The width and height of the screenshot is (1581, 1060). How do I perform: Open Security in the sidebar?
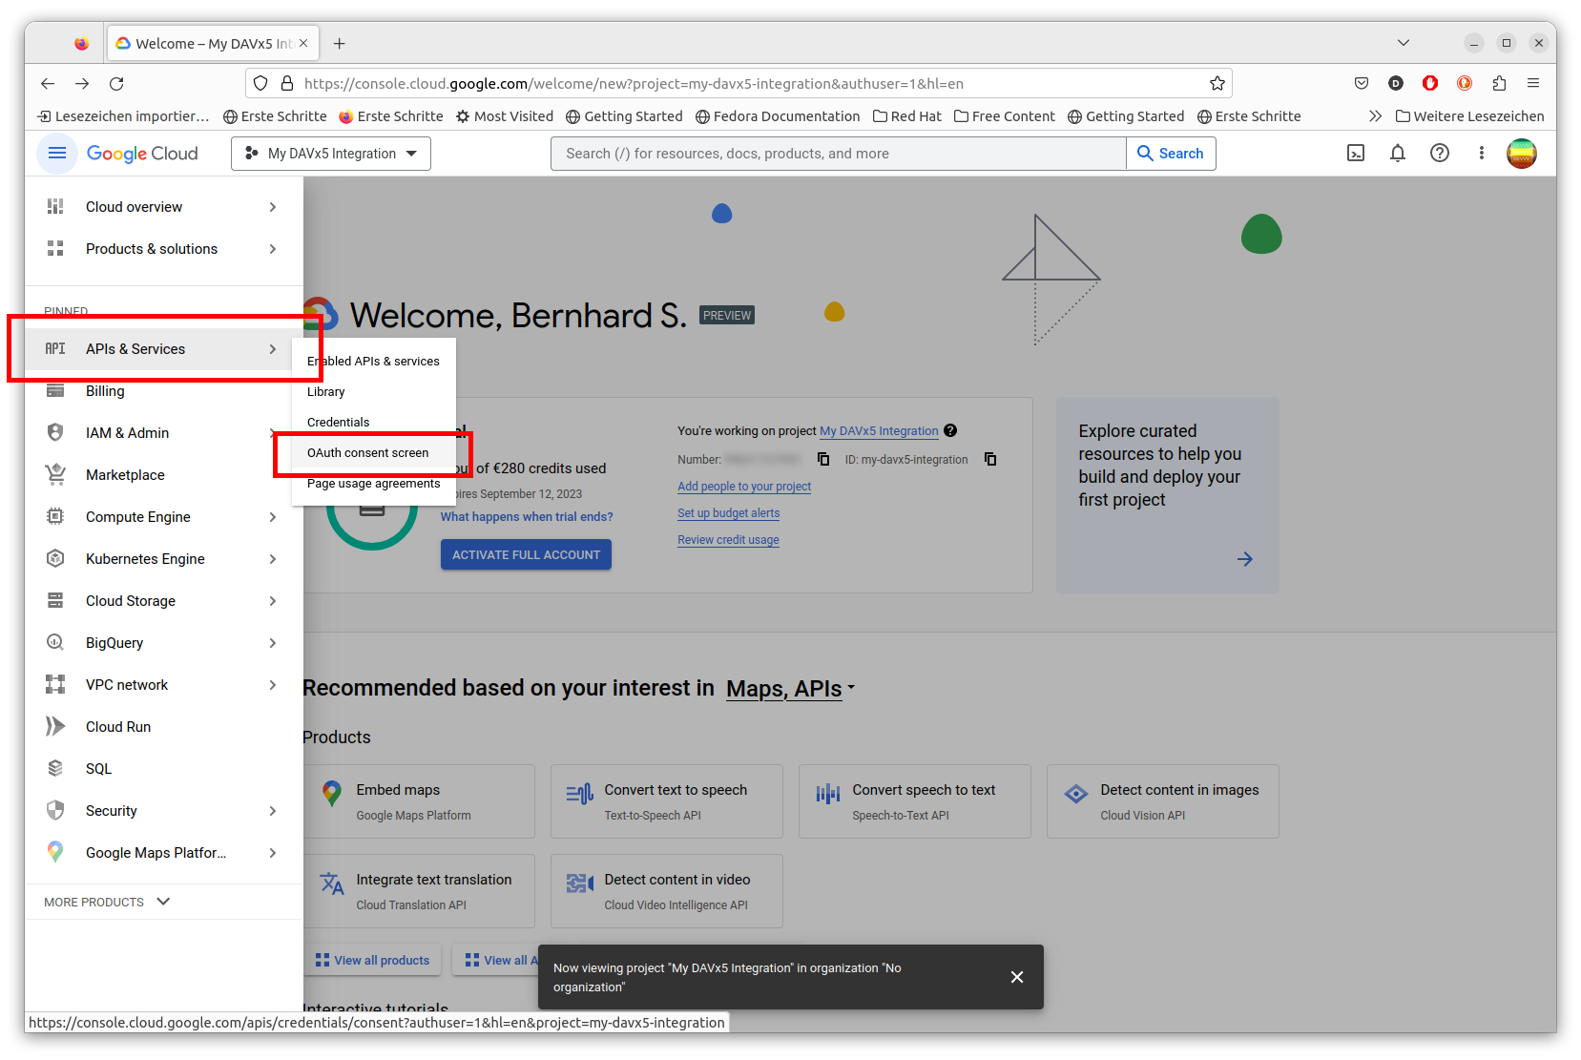164,811
